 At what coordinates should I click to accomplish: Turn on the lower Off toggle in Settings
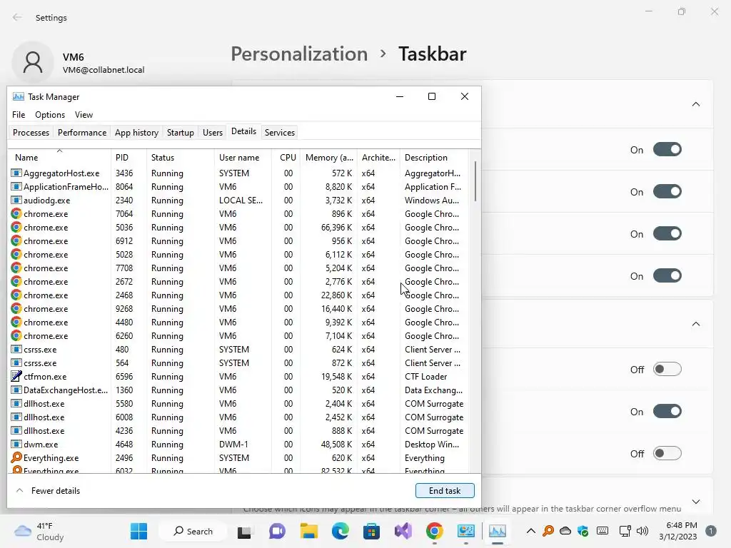667,453
